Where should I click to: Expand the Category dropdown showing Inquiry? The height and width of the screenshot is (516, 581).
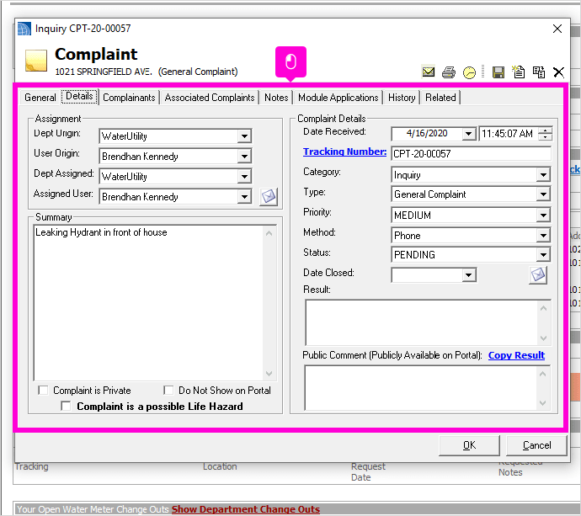(543, 174)
